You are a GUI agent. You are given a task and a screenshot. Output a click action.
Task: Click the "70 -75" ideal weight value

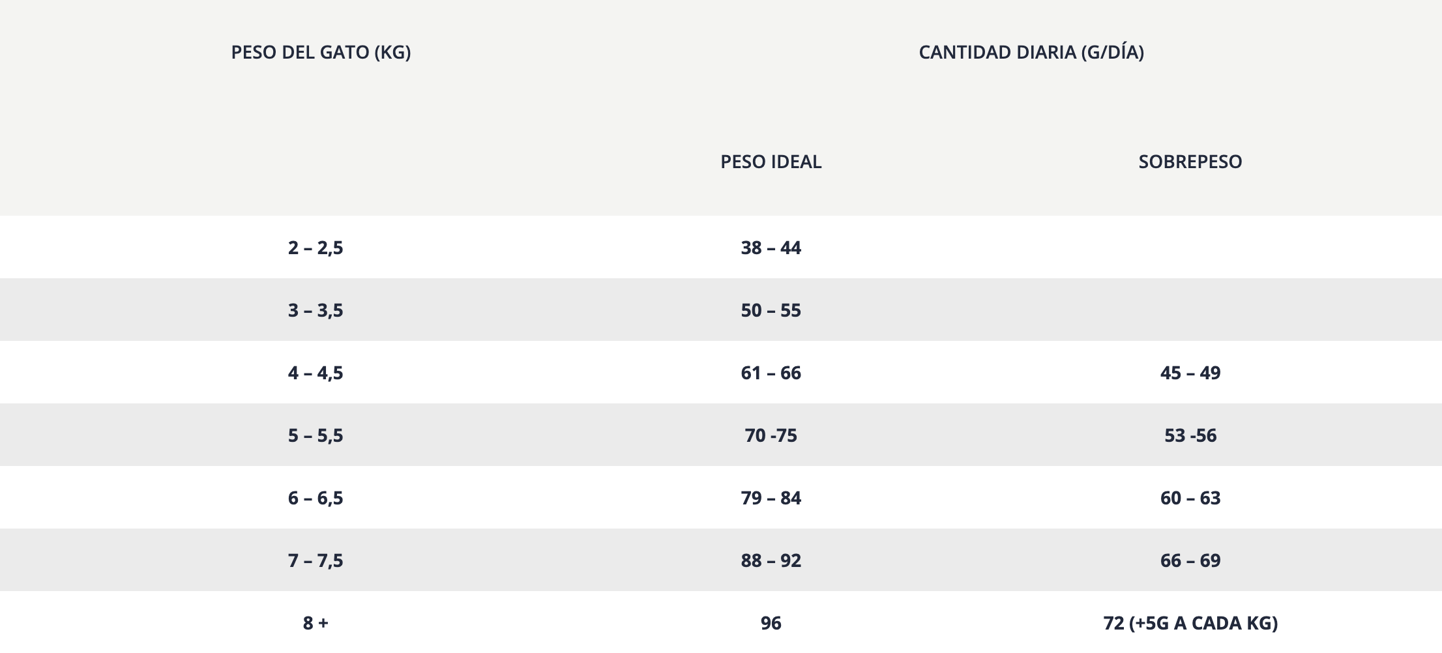[x=771, y=435]
